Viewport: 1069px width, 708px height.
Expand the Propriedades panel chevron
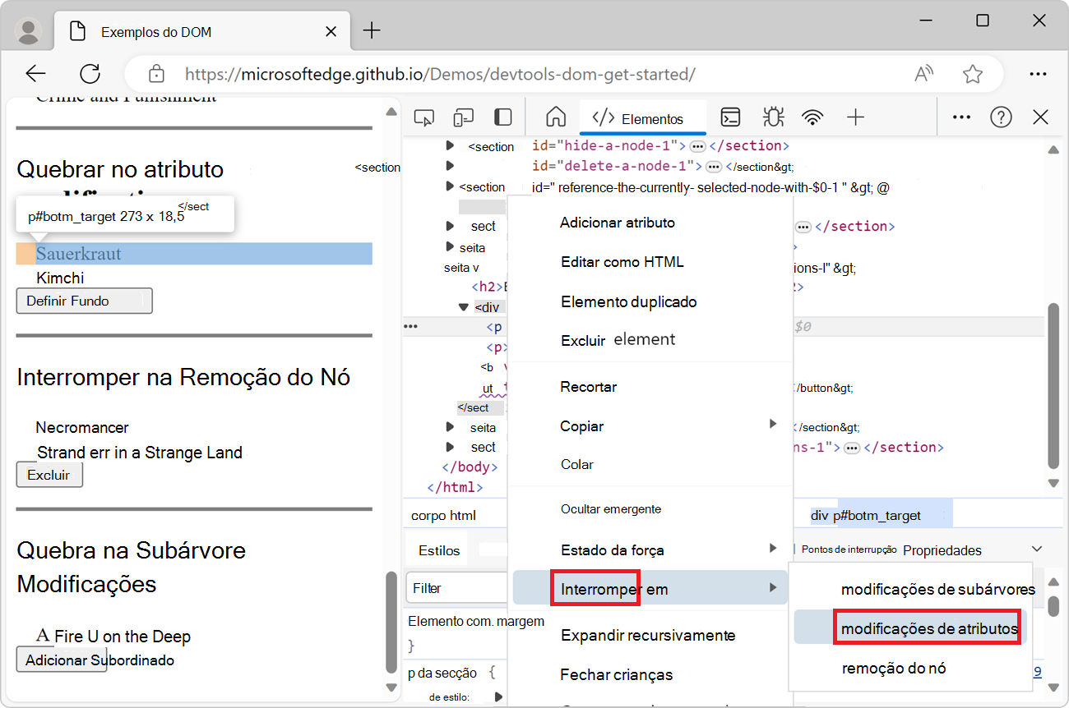[x=1036, y=549]
